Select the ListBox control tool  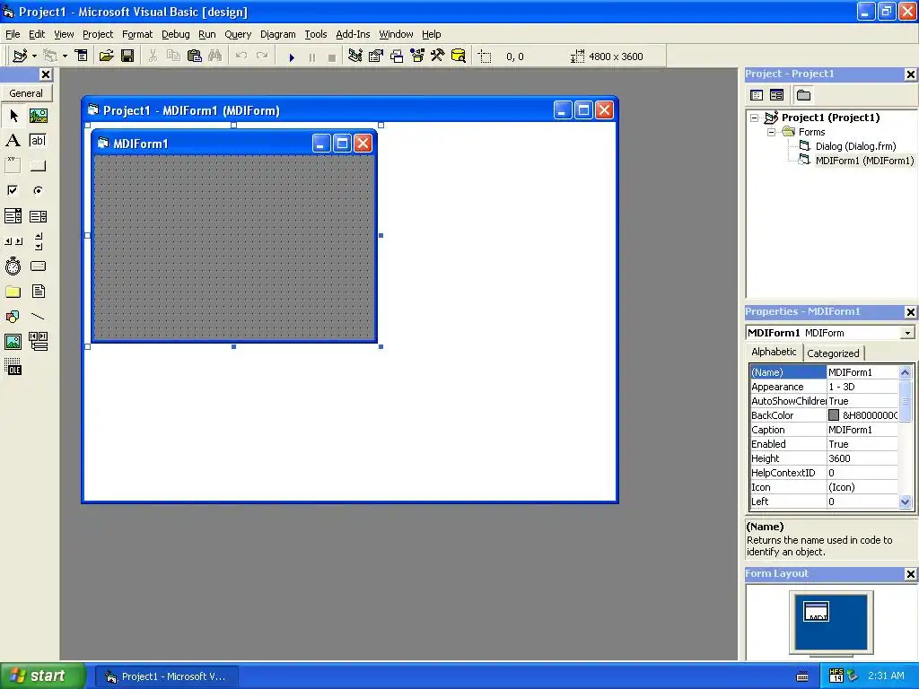(x=38, y=216)
